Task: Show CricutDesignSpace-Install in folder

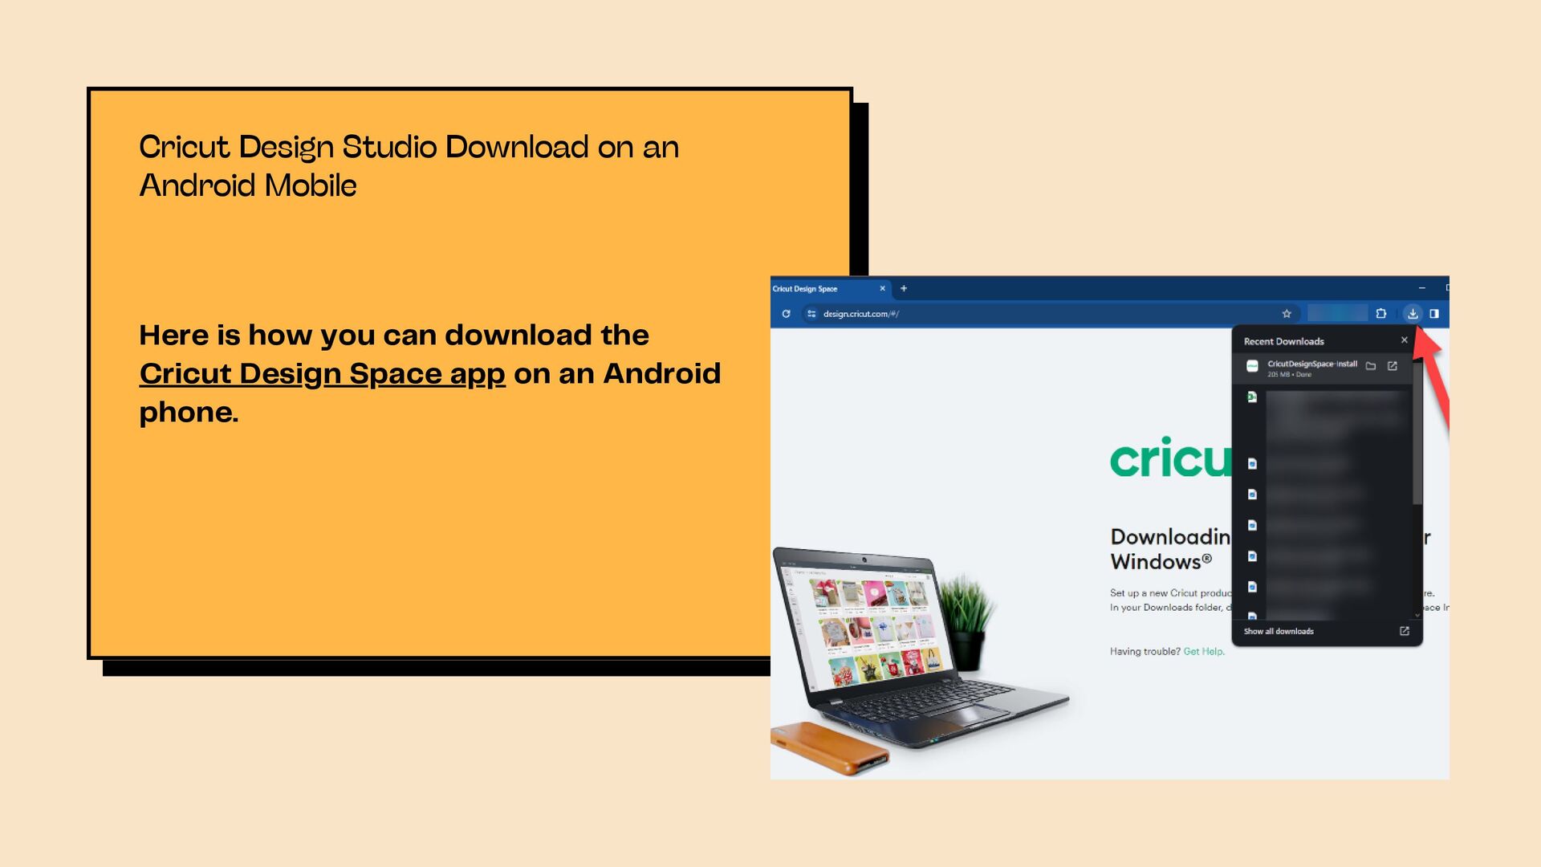Action: (x=1371, y=366)
